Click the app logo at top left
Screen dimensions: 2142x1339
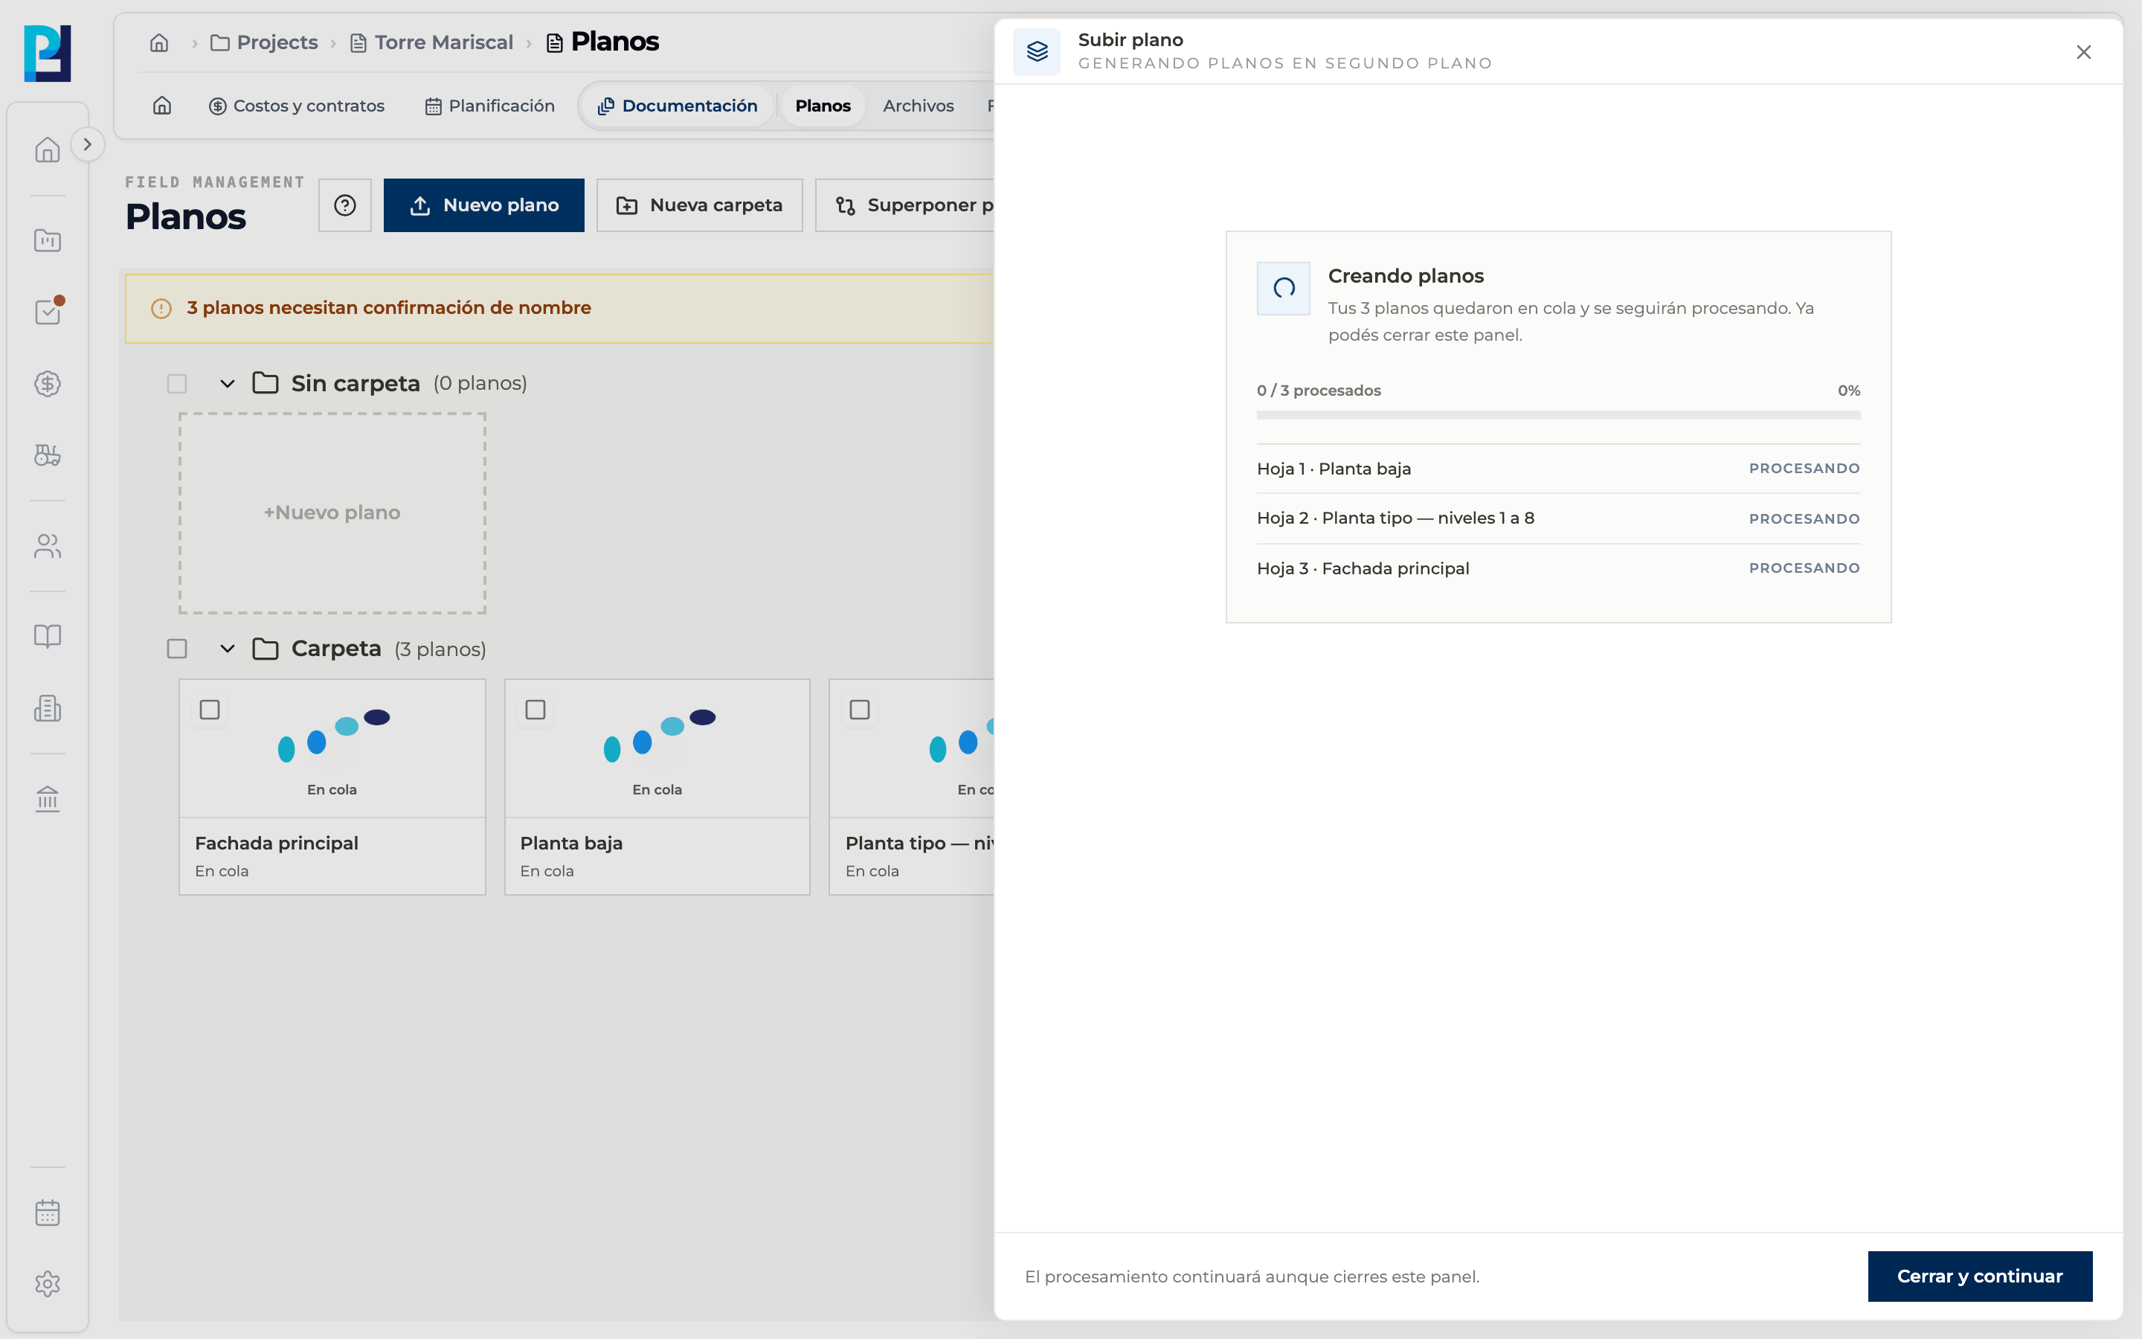tap(47, 53)
